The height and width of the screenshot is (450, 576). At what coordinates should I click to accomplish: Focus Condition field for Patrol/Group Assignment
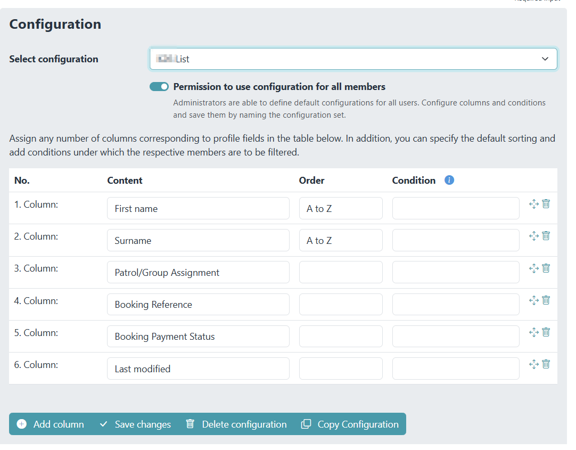456,272
